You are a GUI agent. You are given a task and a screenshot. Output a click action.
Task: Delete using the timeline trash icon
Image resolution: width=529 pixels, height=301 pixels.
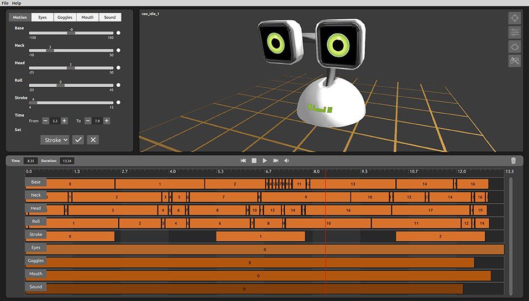[x=513, y=161]
